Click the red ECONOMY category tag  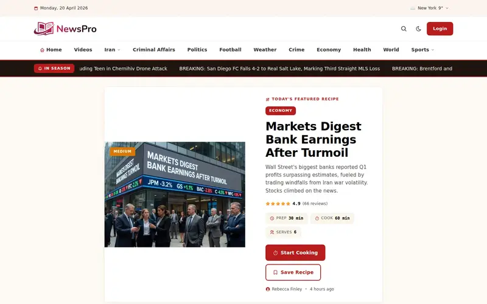[281, 111]
